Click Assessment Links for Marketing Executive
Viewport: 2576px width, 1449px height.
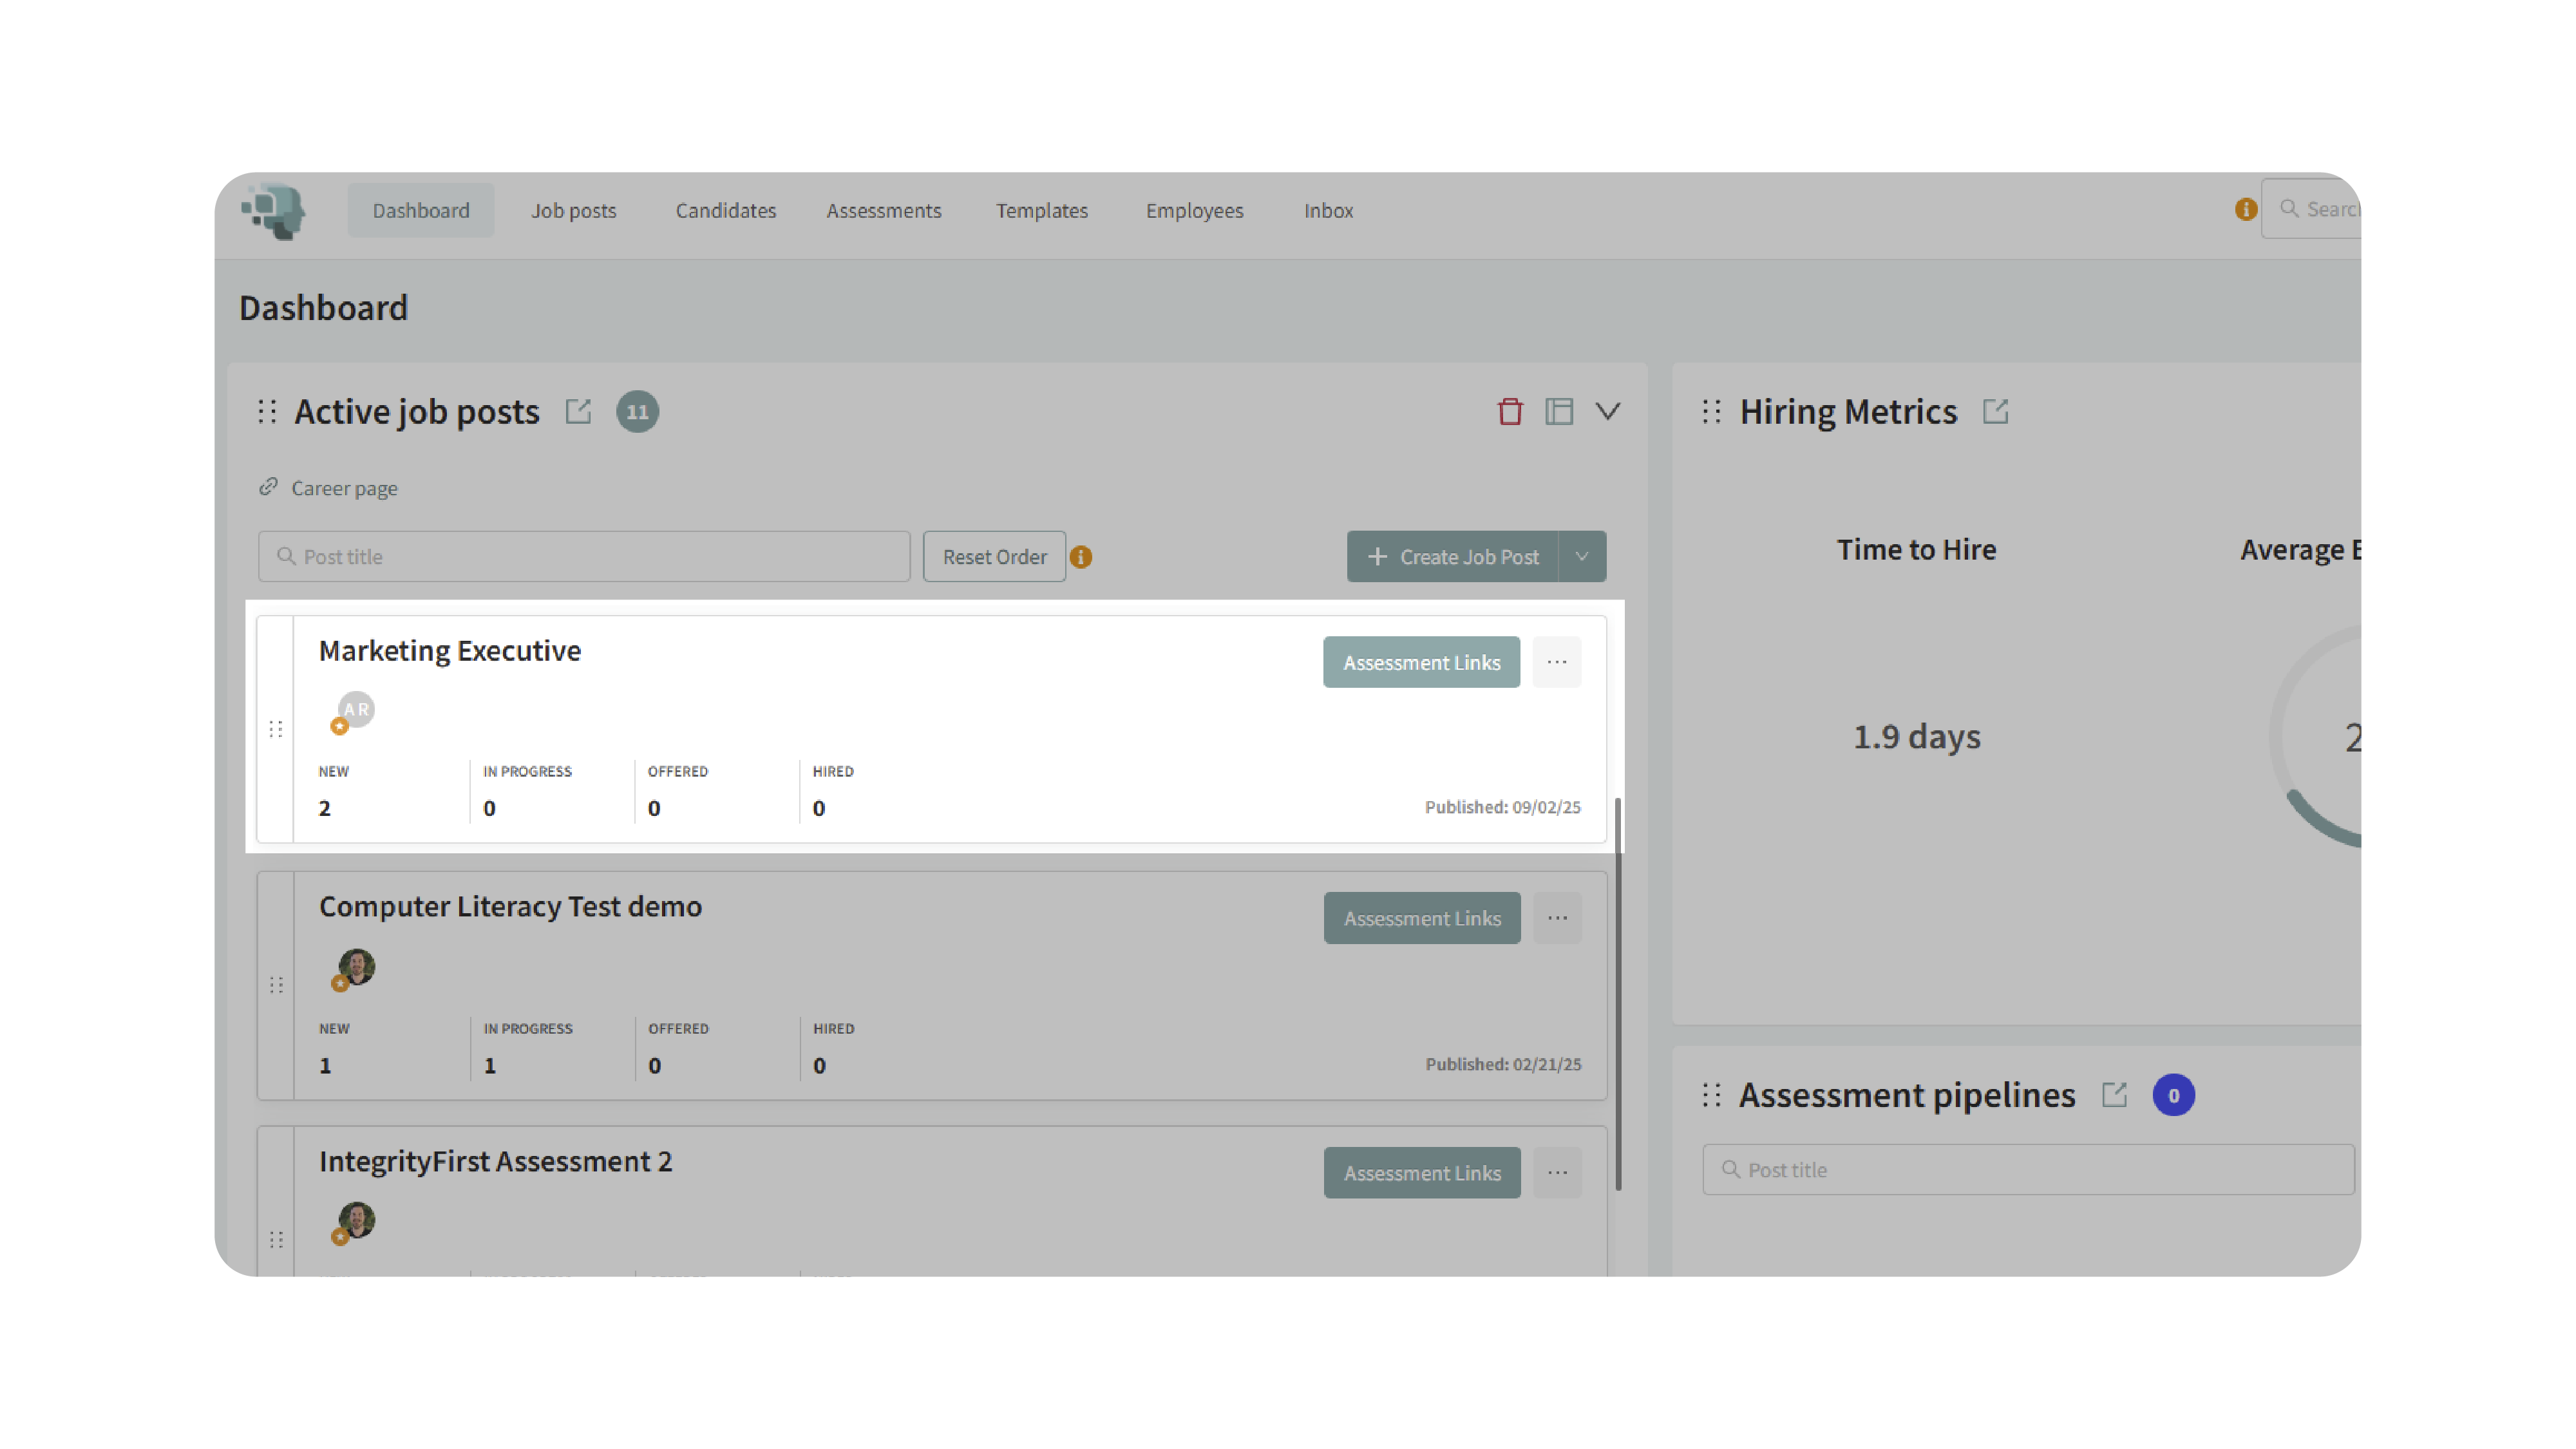(x=1421, y=662)
